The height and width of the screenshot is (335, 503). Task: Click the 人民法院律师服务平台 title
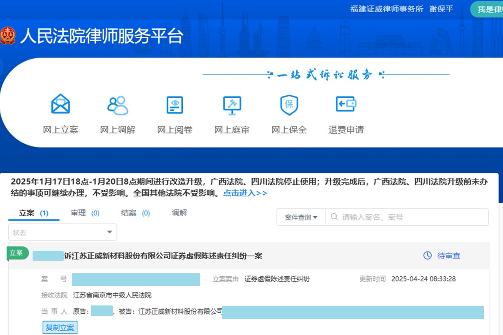tap(102, 36)
